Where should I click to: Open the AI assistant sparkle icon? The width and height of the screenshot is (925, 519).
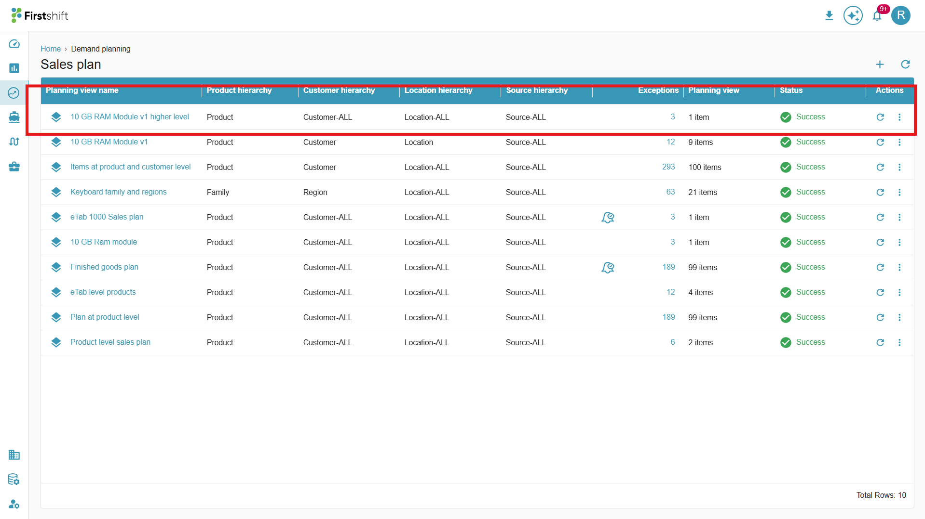pos(853,16)
